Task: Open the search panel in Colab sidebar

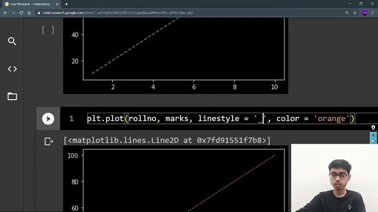Action: (x=12, y=41)
